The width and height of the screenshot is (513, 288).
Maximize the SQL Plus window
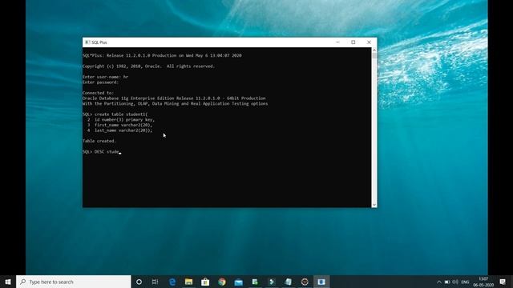coord(353,42)
